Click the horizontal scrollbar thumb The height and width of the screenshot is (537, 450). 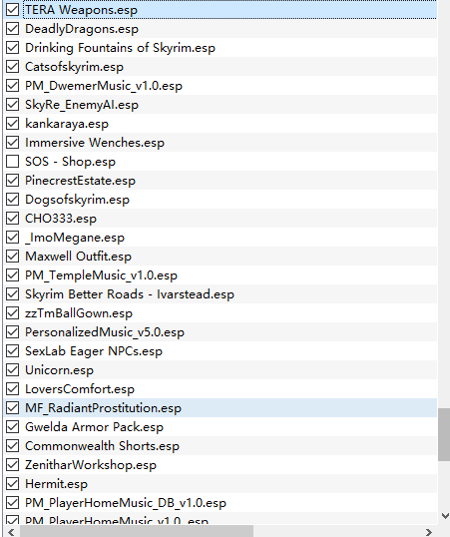point(137,531)
